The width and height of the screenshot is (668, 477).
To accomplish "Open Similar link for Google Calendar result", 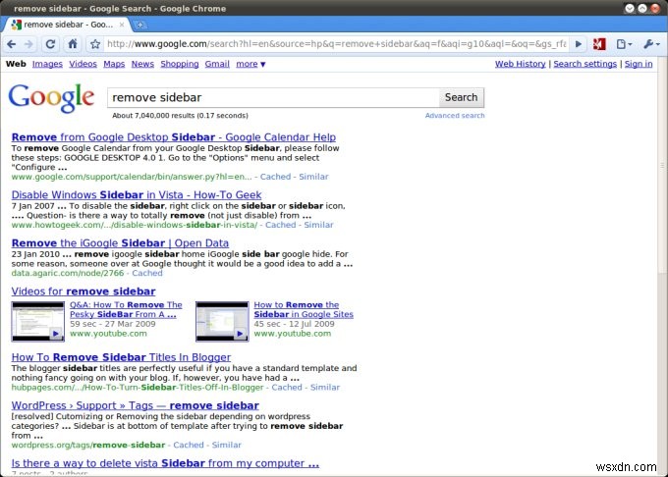I will (x=313, y=177).
